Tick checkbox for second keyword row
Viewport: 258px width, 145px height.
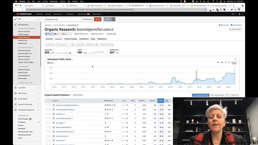click(x=50, y=110)
